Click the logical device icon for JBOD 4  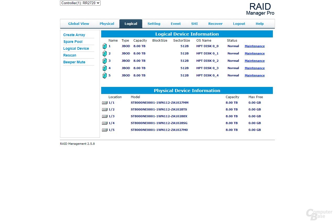(105, 68)
